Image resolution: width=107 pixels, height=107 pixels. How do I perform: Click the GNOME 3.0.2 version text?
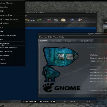[98, 61]
